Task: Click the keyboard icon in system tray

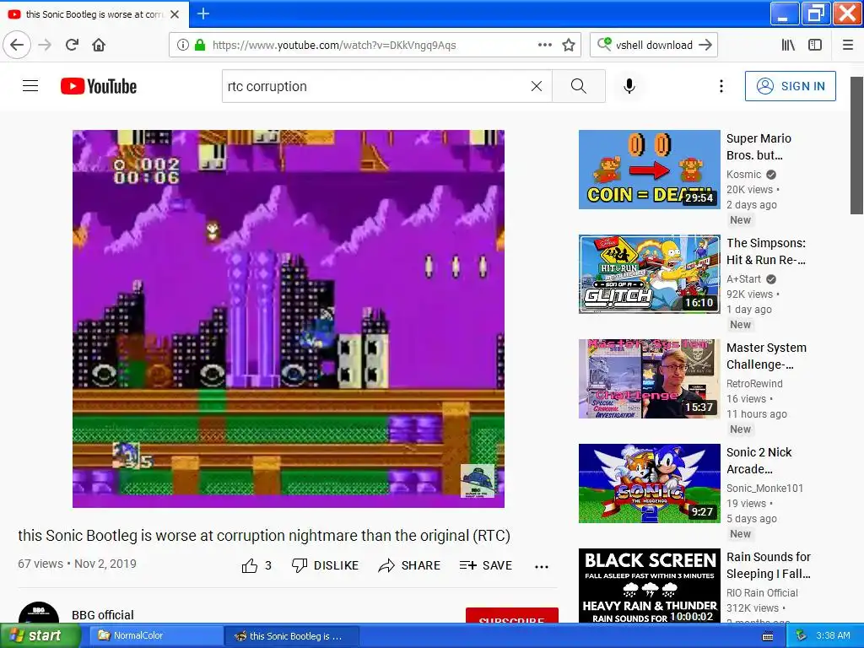Action: point(767,636)
